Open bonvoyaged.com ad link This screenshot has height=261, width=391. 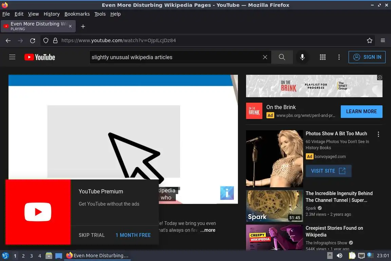coord(330,157)
